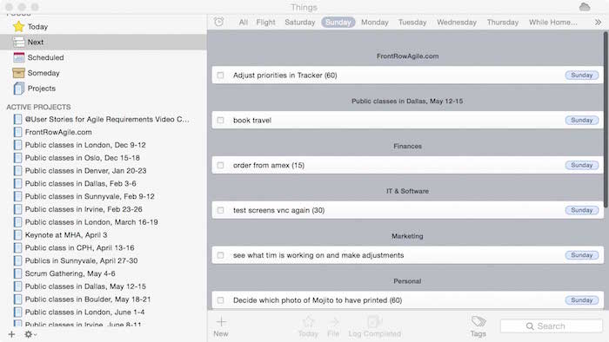Click the Personal section header
This screenshot has width=609, height=342.
pos(407,281)
